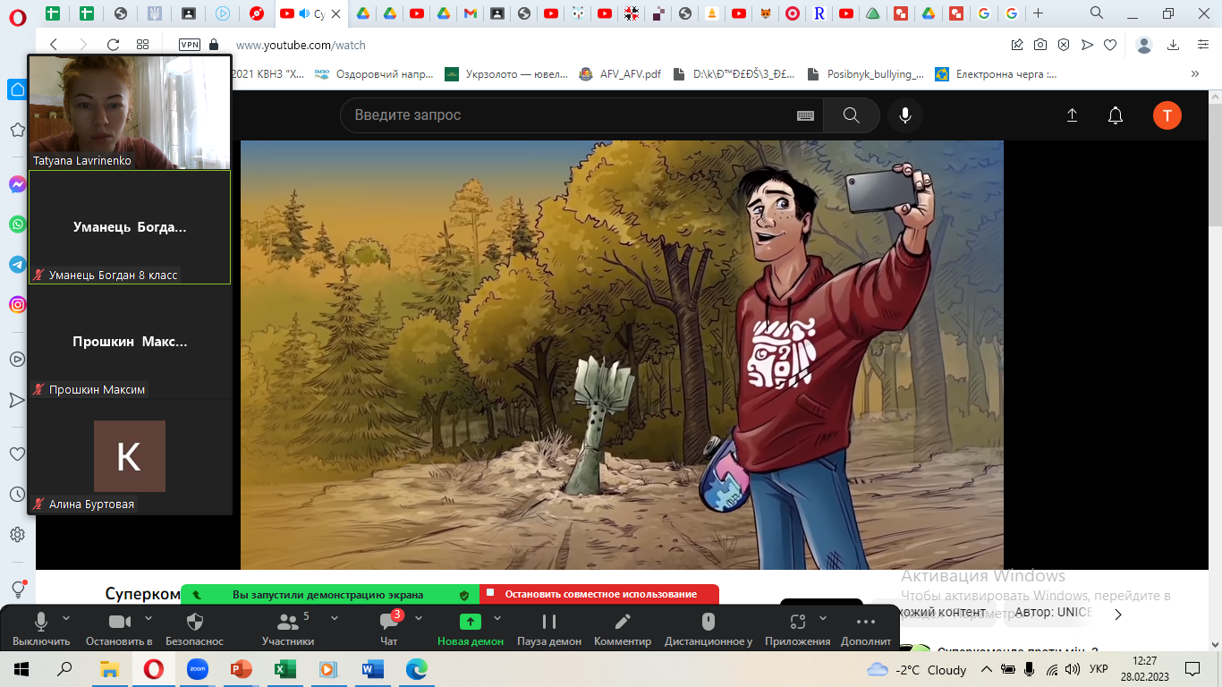
Task: Open Opera sidebar settings gear
Action: [17, 534]
